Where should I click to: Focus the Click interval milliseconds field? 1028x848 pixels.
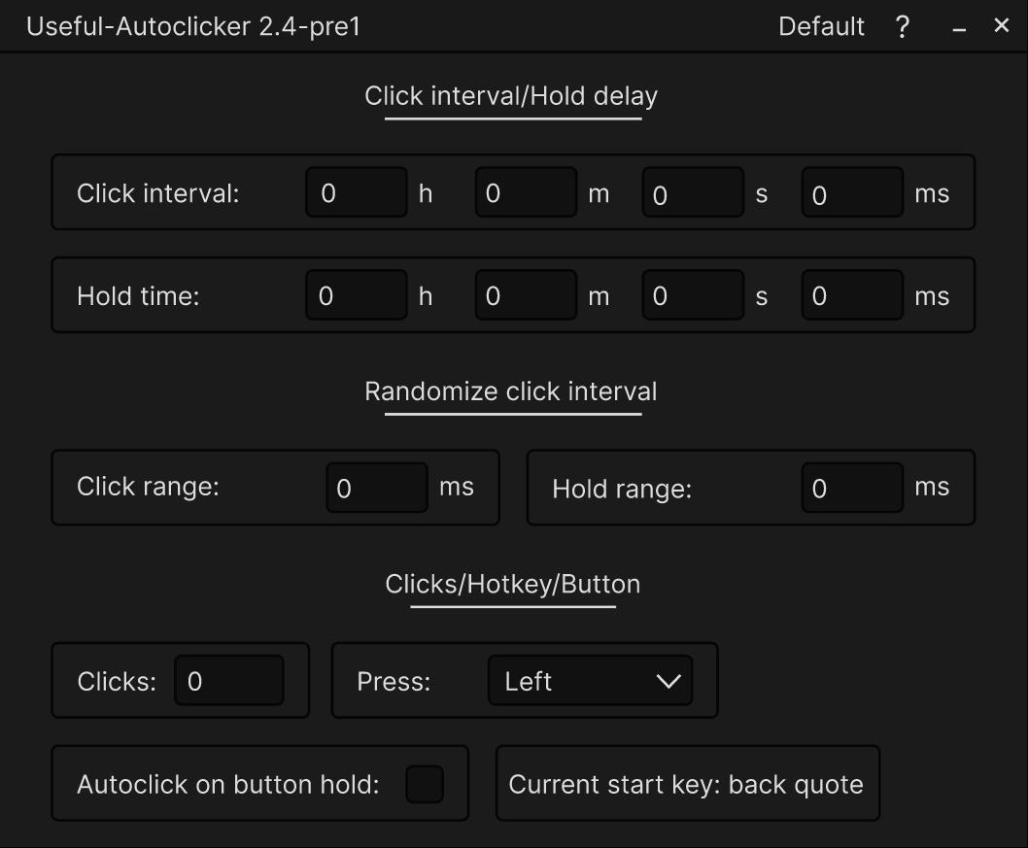click(x=852, y=192)
